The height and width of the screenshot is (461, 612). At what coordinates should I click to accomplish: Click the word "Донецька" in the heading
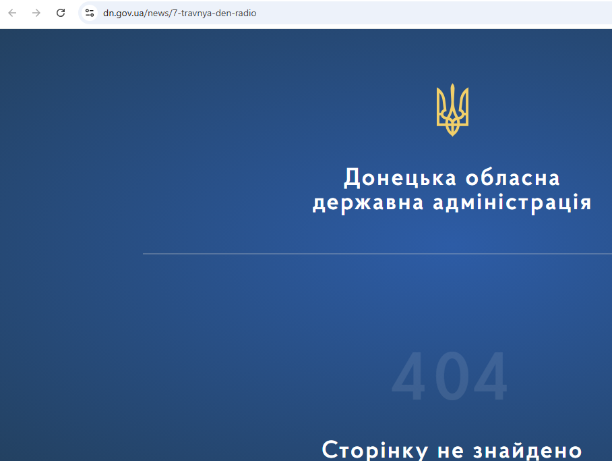point(400,178)
